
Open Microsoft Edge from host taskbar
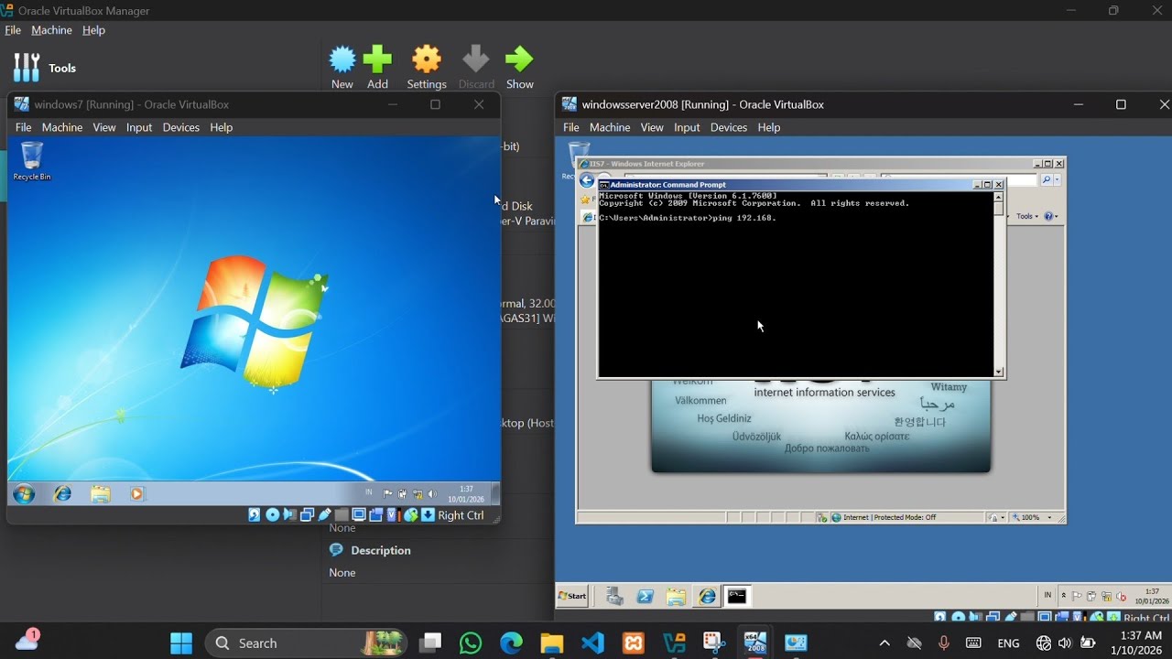(511, 643)
